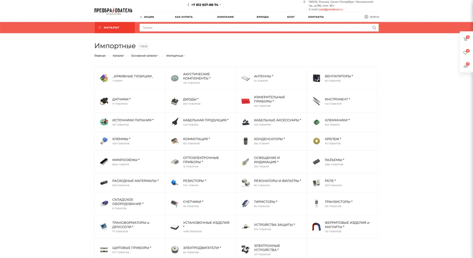Click the Ферритовые изделия magnet icon
Image resolution: width=473 pixels, height=258 pixels.
pyautogui.click(x=317, y=226)
